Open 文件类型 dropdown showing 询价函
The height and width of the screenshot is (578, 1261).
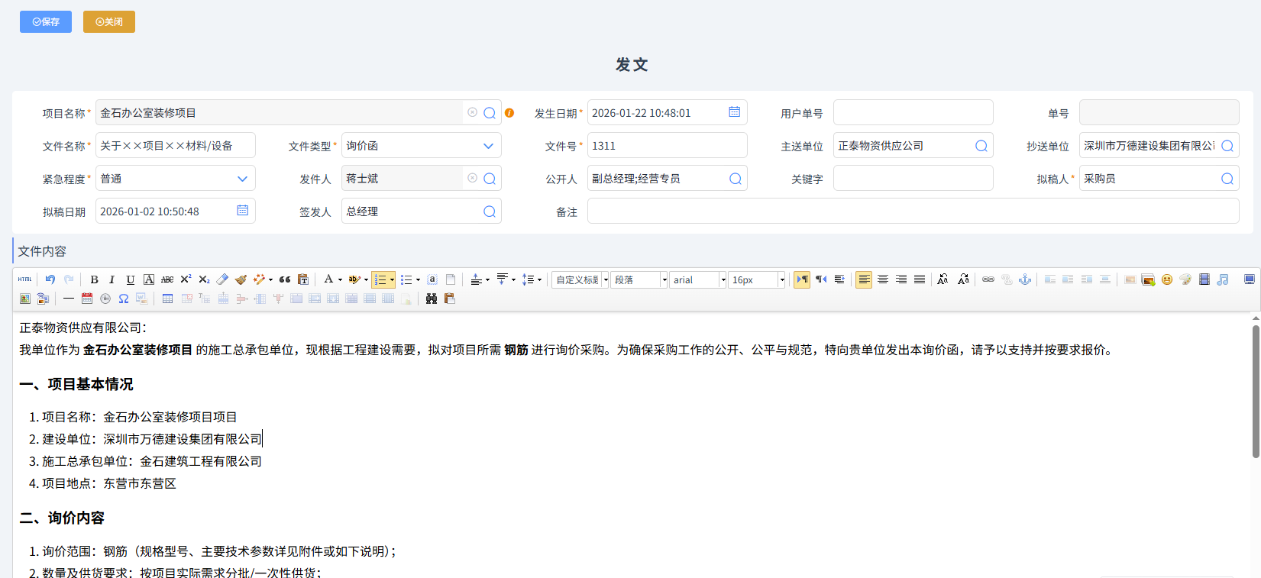(x=422, y=146)
